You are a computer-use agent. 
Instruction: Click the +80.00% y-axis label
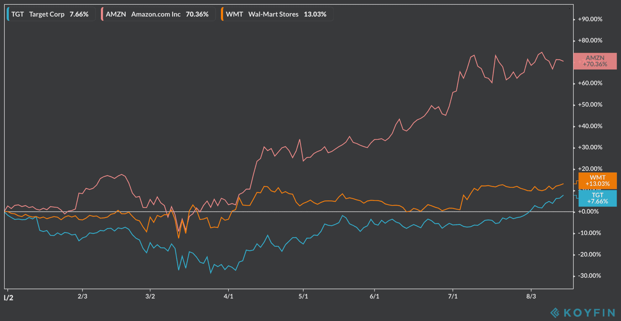coord(590,40)
